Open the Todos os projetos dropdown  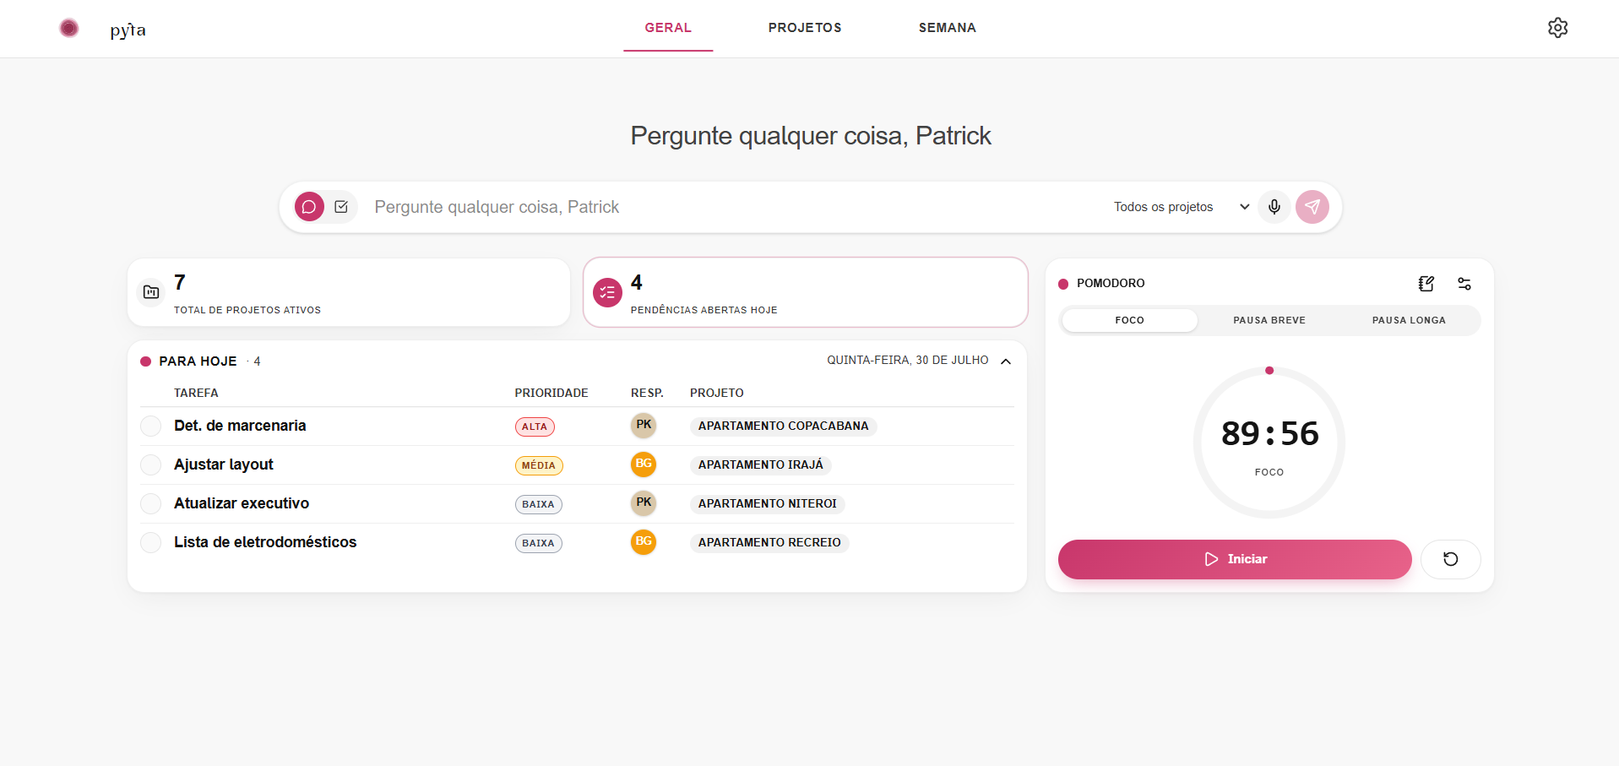[1181, 207]
